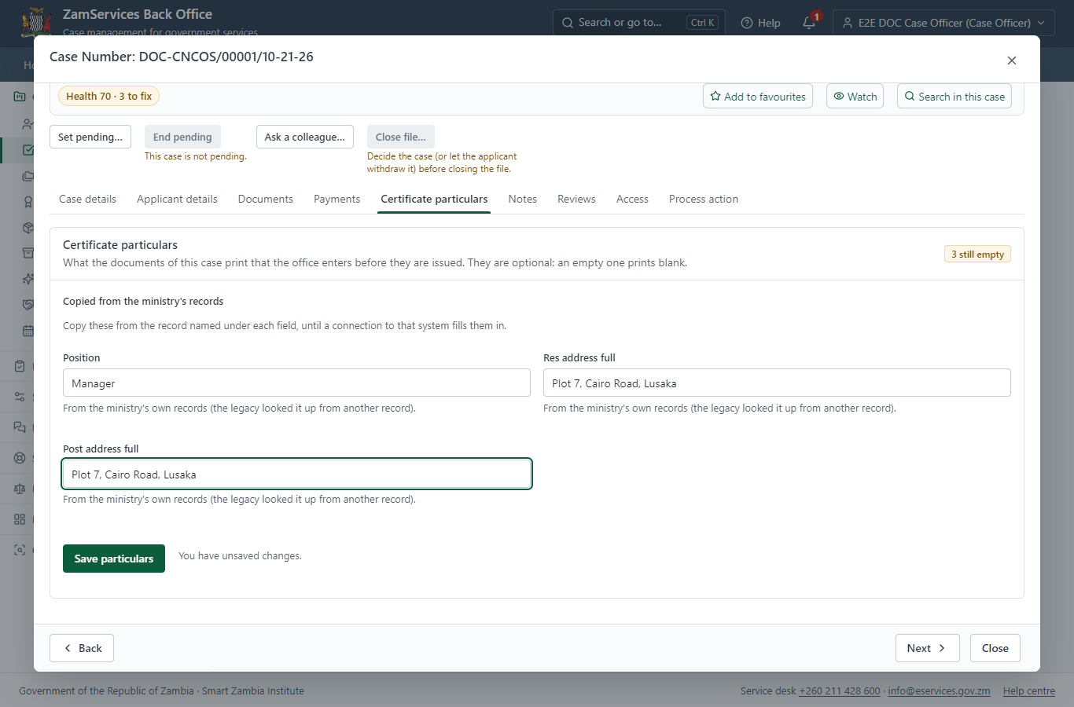
Task: Click the Next button
Action: (928, 648)
